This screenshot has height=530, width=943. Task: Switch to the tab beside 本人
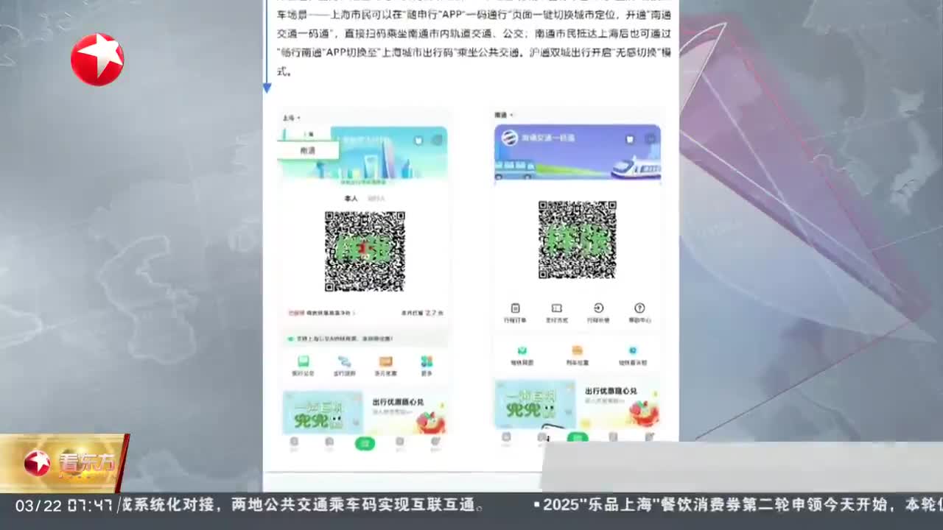(376, 198)
